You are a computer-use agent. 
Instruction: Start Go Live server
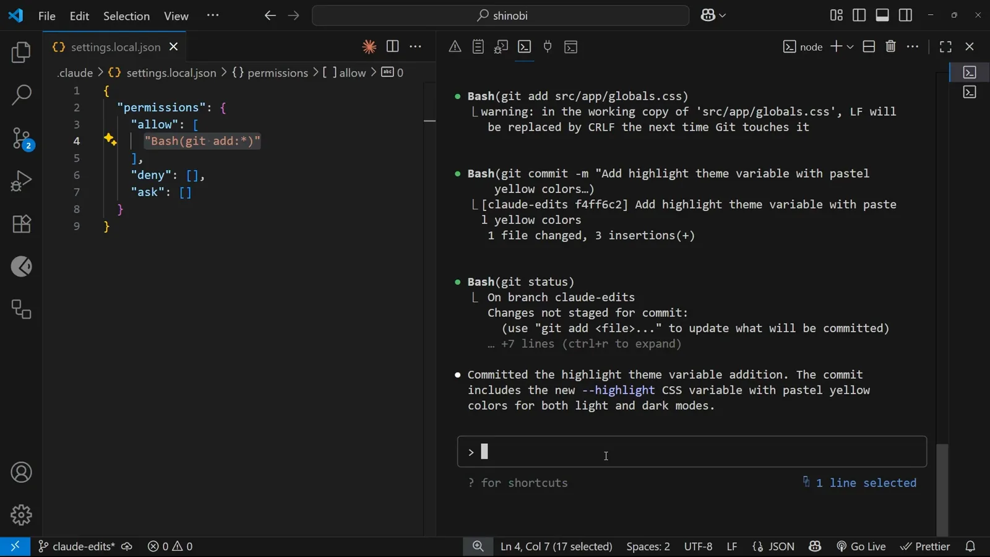click(x=861, y=546)
